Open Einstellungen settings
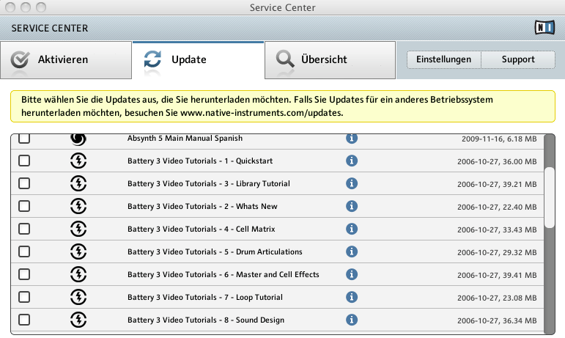Screen dimensions: 565x338 click(x=444, y=59)
